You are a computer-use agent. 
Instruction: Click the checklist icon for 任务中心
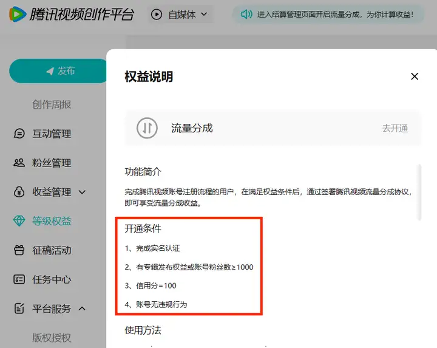click(x=19, y=279)
